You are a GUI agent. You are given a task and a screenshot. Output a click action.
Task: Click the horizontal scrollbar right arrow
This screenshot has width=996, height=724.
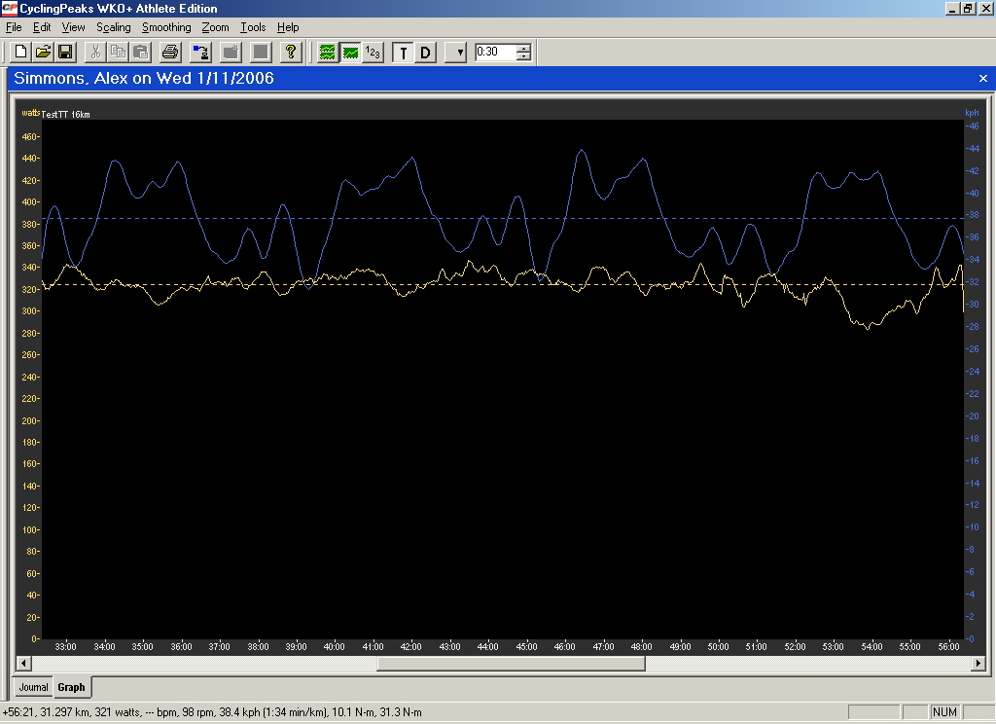tap(978, 663)
